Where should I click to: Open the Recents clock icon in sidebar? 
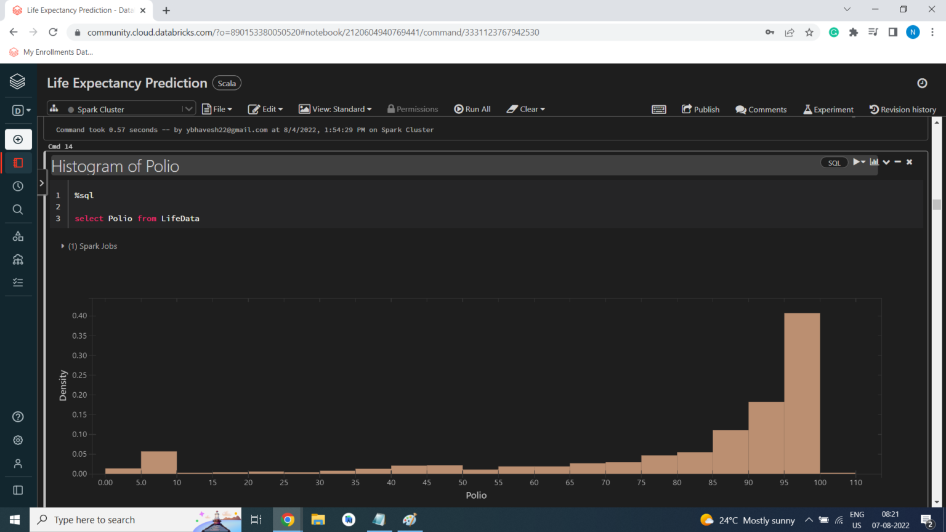tap(18, 186)
